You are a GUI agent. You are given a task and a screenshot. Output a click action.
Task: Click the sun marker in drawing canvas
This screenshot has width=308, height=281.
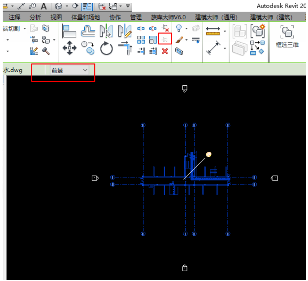tap(208, 154)
